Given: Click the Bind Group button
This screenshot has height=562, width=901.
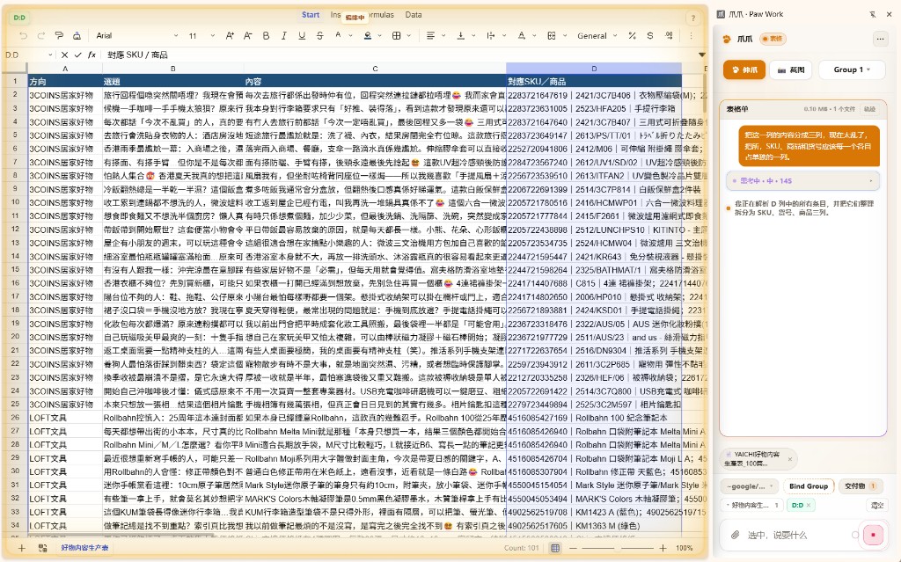Looking at the screenshot, I should pos(808,486).
